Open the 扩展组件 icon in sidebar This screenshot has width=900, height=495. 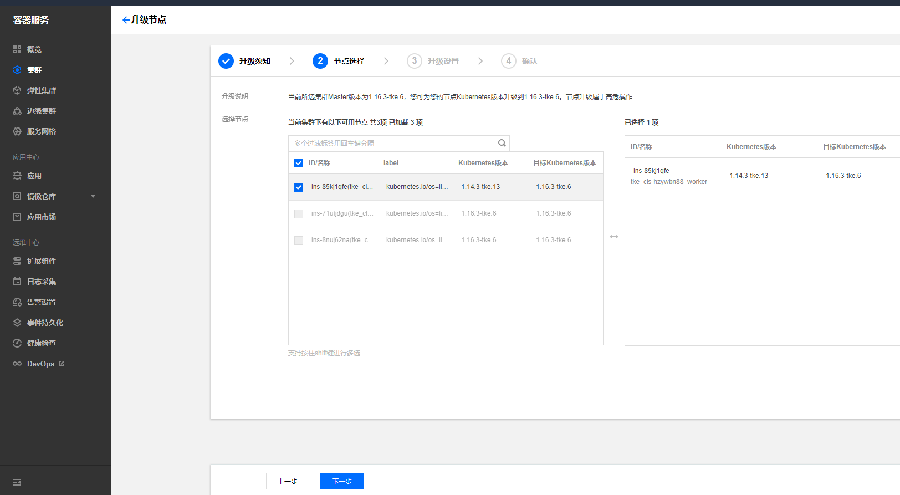tap(17, 261)
